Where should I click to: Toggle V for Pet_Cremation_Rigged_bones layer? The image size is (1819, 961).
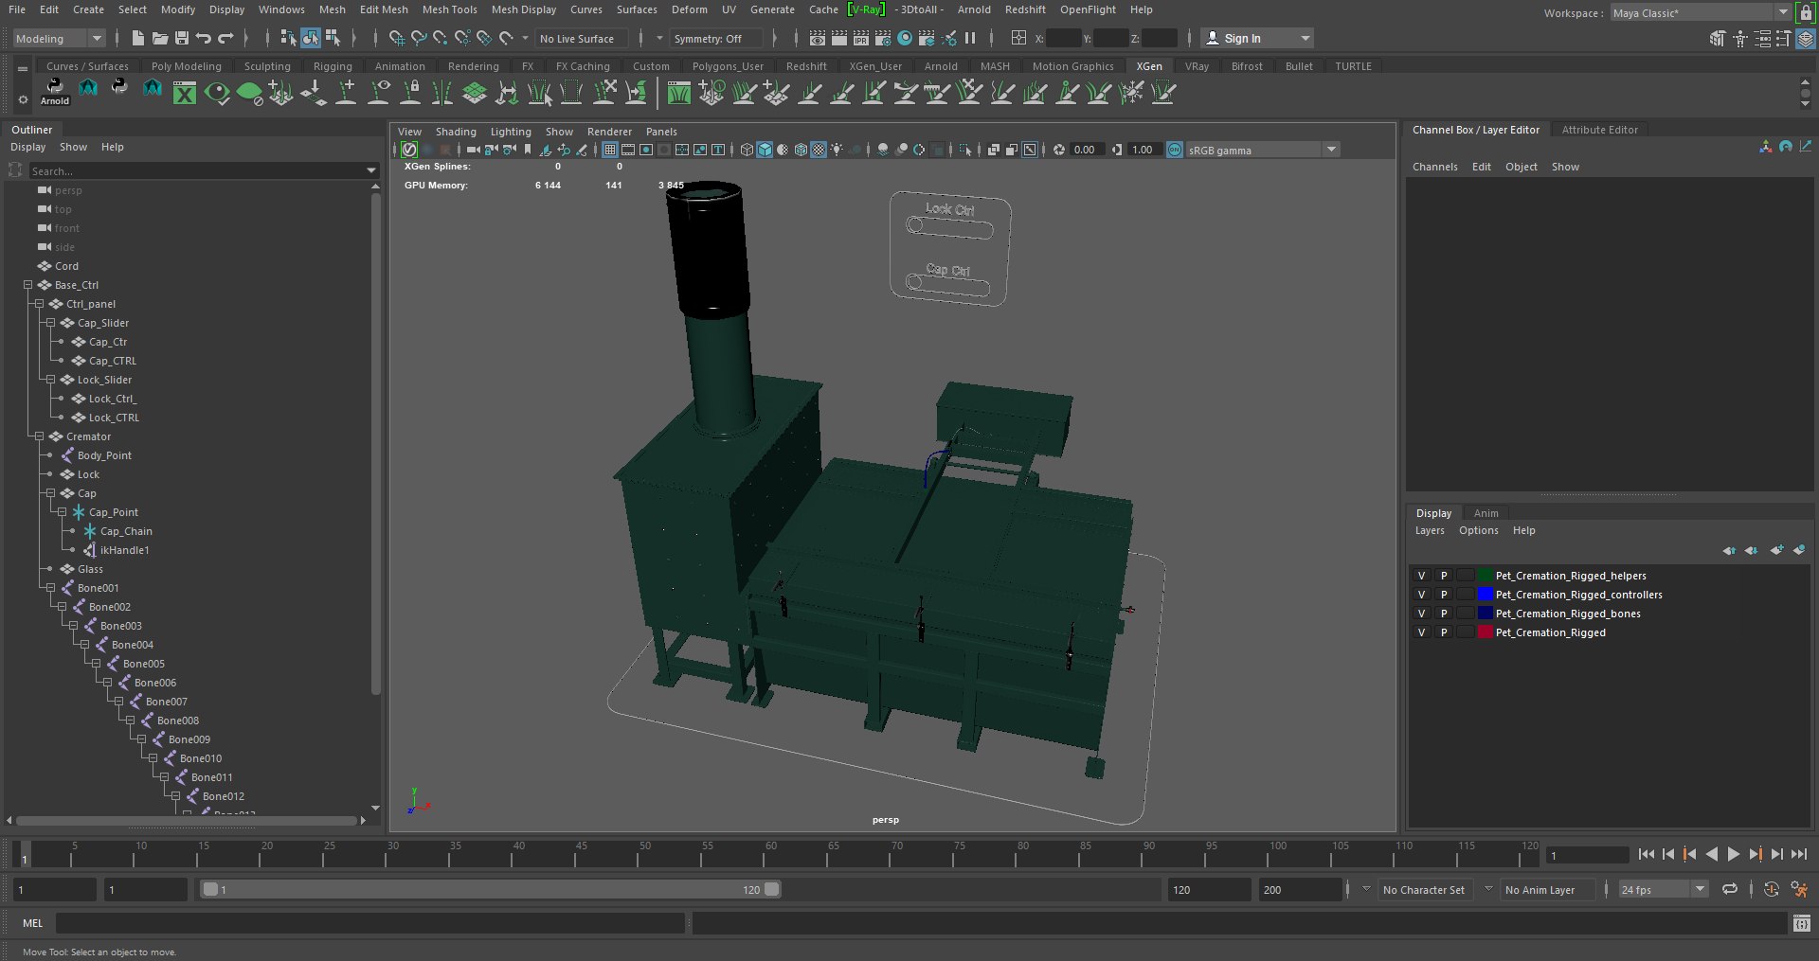tap(1421, 614)
